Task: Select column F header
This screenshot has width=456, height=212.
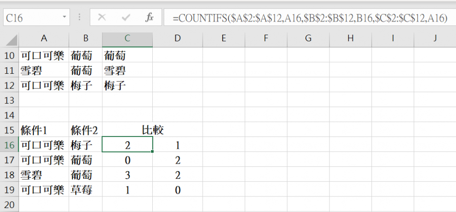Action: pyautogui.click(x=266, y=39)
